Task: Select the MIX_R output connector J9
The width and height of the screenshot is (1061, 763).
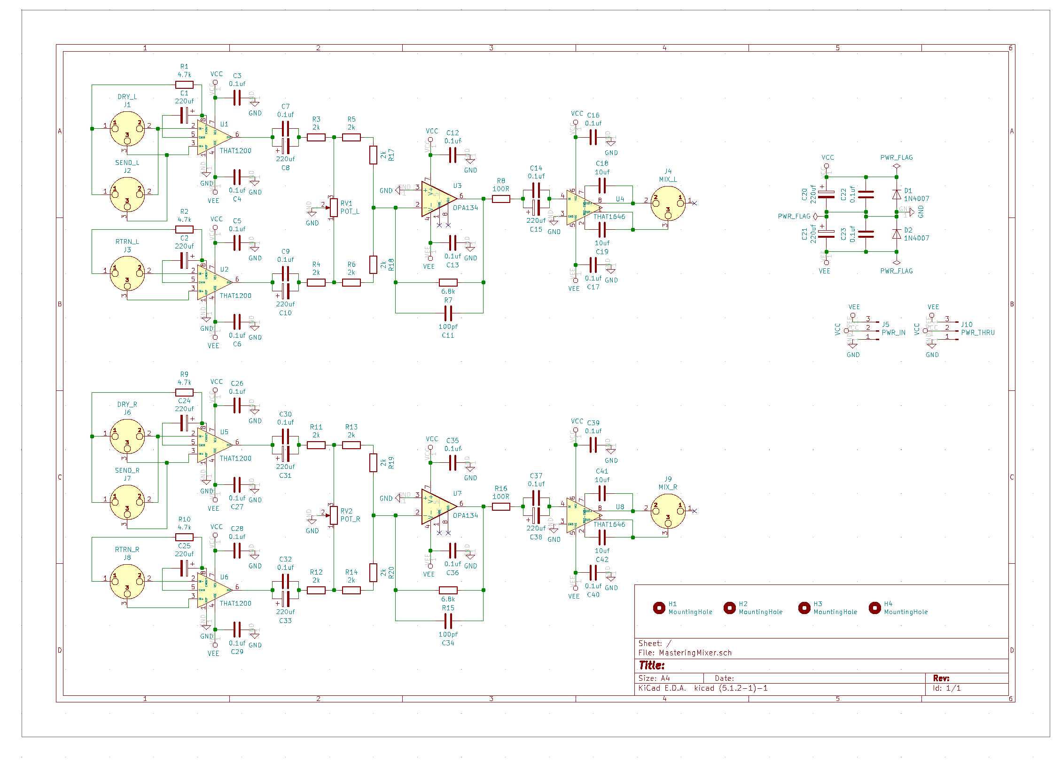Action: 668,511
